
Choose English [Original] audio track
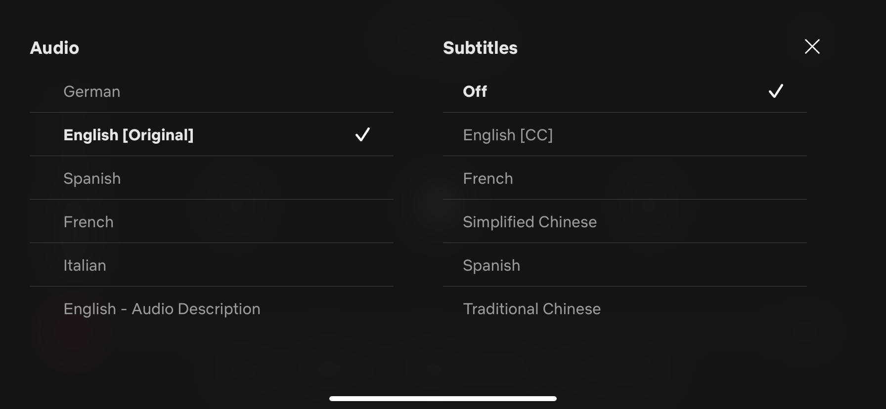click(x=129, y=135)
